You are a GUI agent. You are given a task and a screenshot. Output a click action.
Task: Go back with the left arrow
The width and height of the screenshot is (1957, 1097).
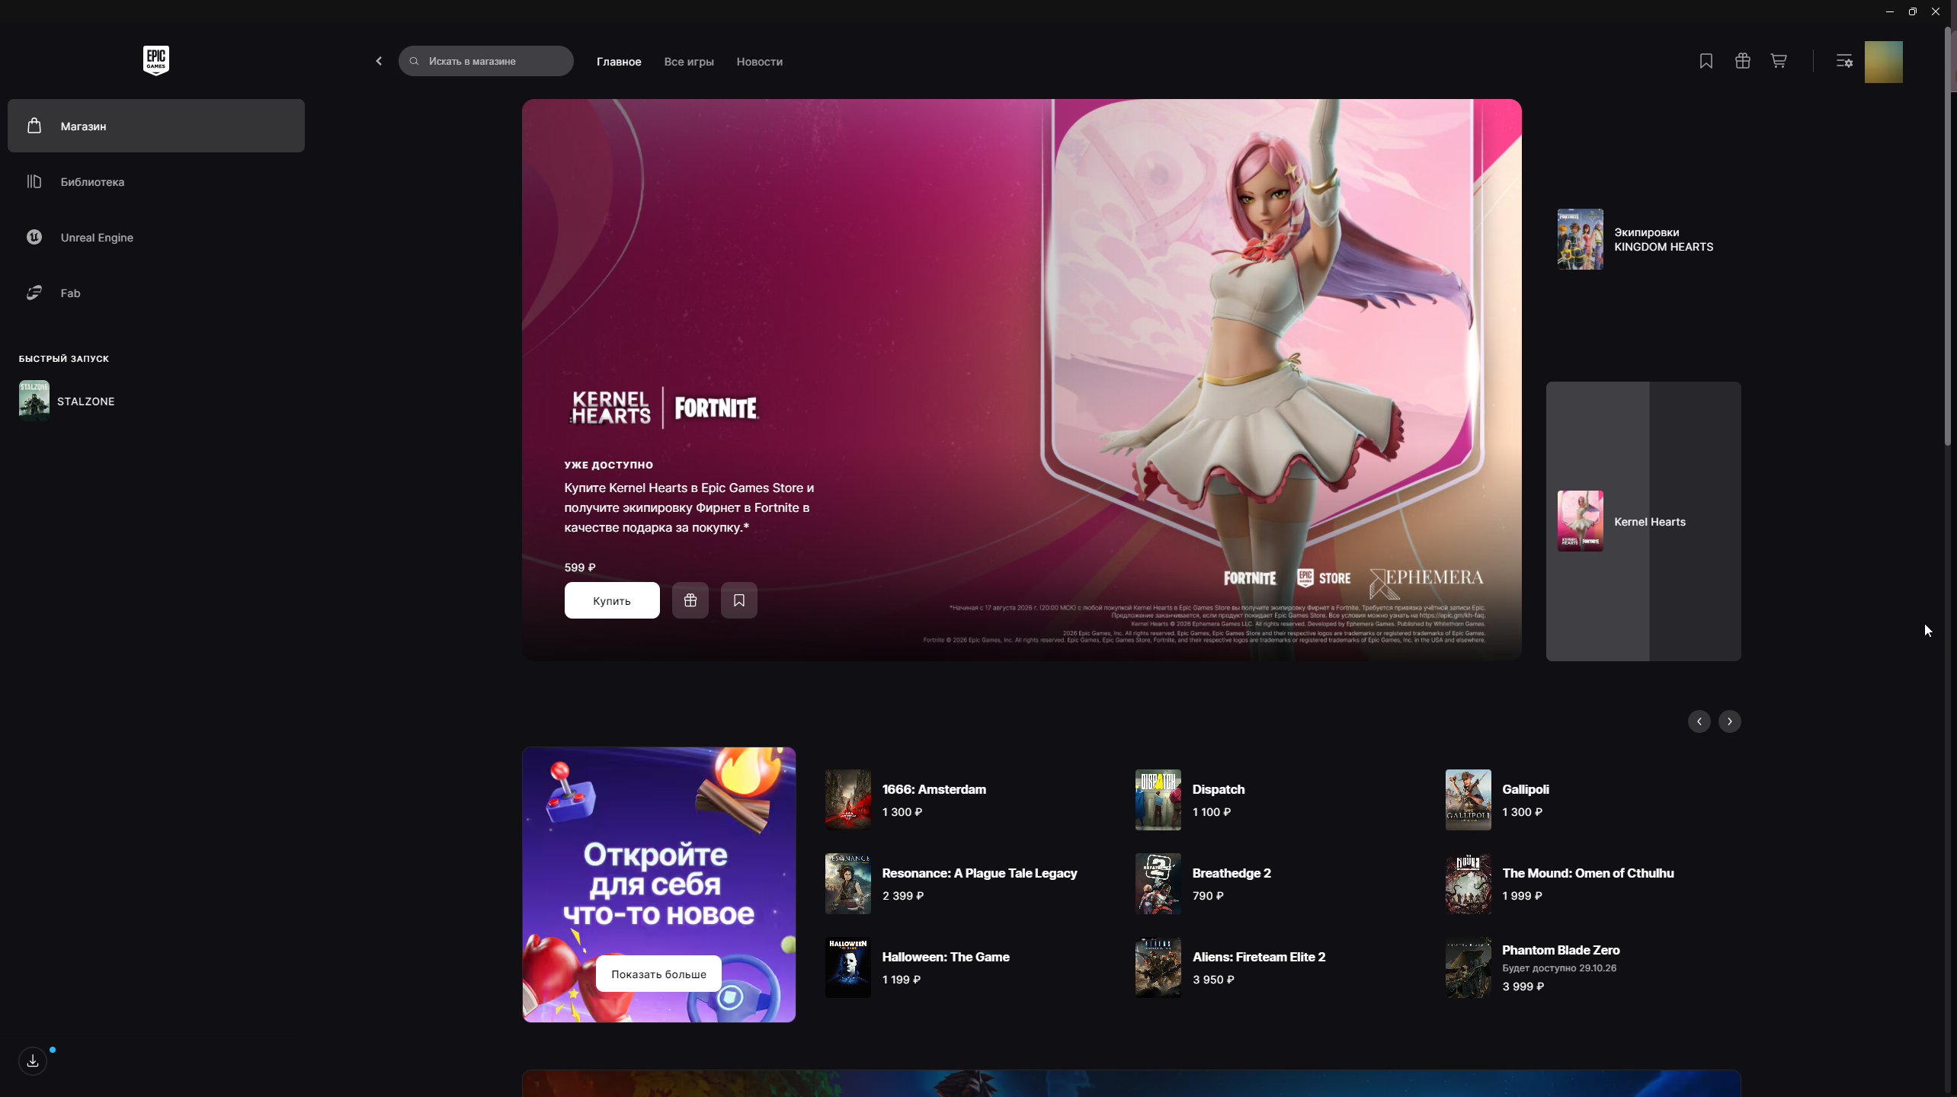point(379,61)
